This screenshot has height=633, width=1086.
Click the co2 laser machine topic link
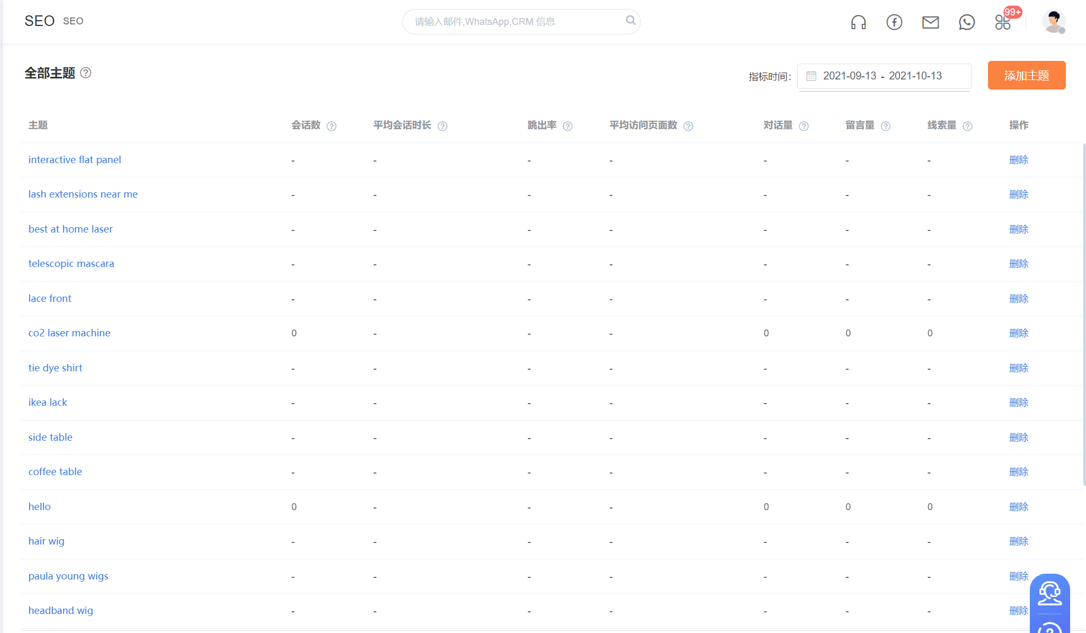(x=68, y=333)
